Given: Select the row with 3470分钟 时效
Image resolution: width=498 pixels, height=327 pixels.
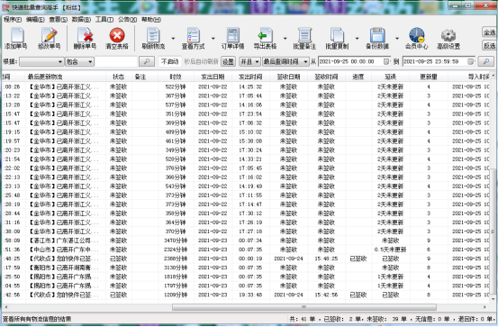Looking at the screenshot, I should click(246, 241).
